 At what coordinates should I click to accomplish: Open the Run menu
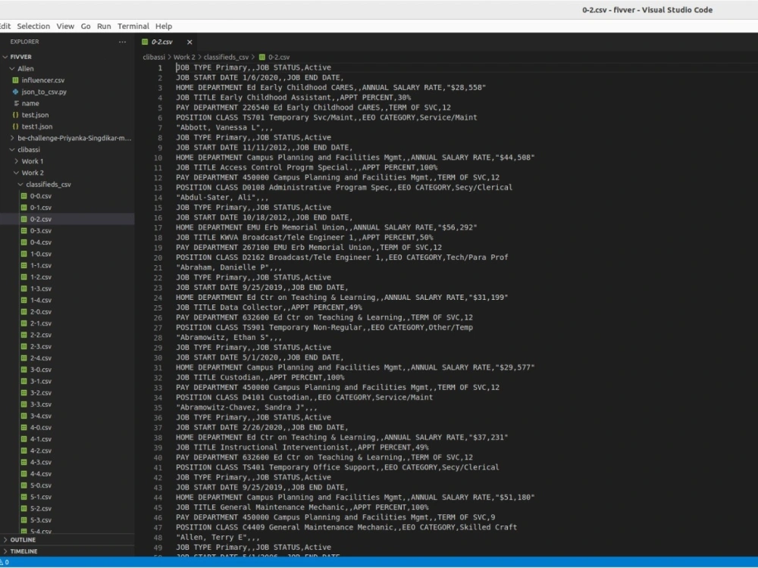(x=104, y=26)
